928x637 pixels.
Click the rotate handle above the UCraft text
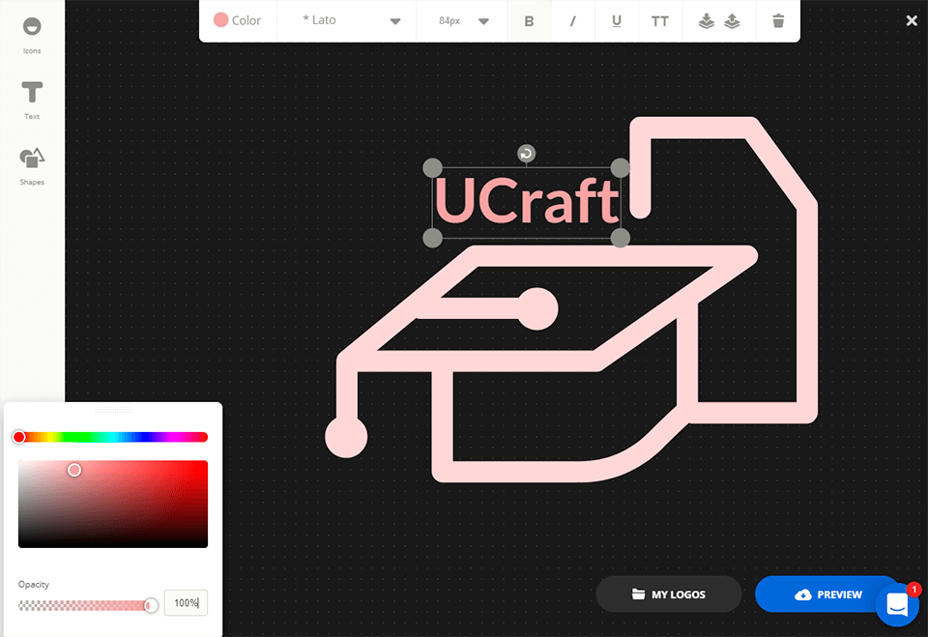(x=525, y=153)
